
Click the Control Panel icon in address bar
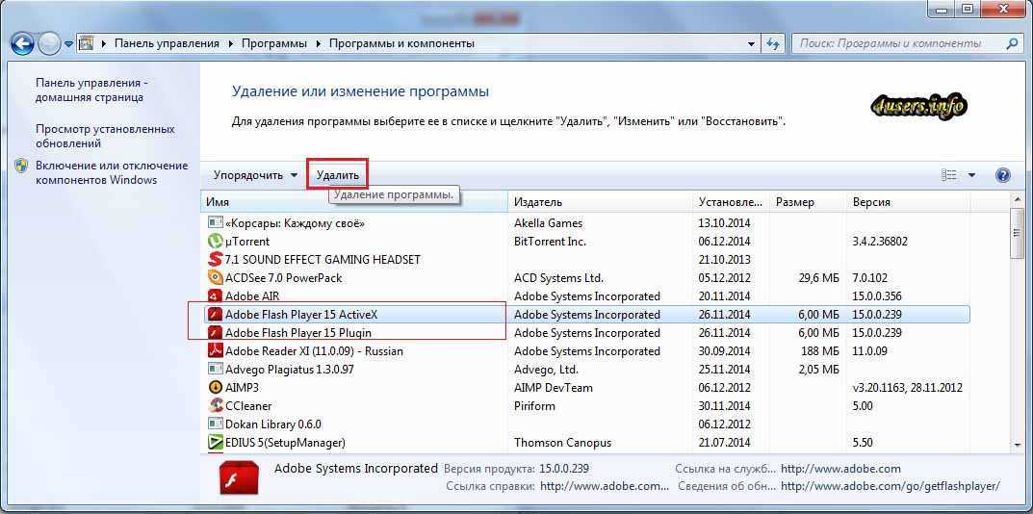(86, 44)
